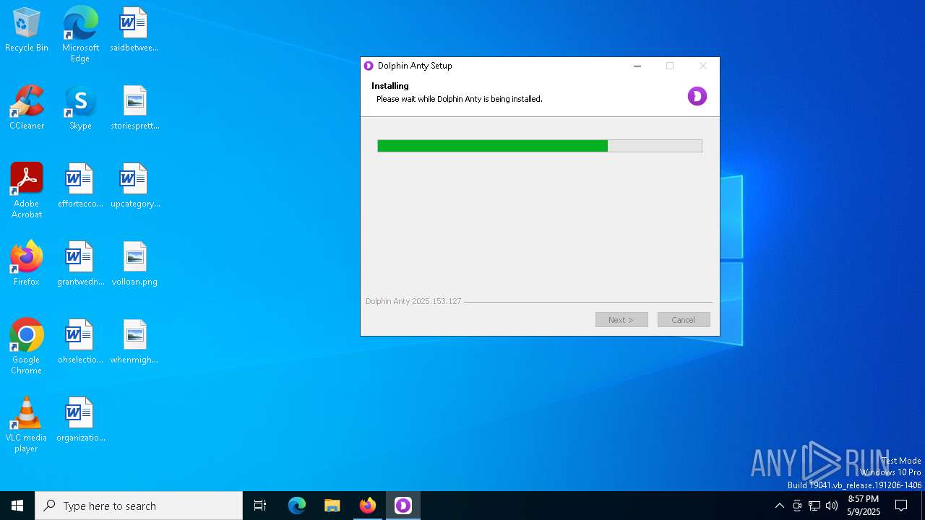Select the Adobe Acrobat desktop shortcut

tap(27, 191)
